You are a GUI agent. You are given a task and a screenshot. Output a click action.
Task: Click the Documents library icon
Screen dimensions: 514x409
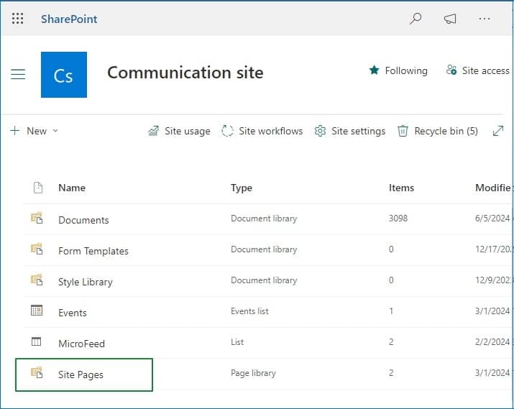37,218
